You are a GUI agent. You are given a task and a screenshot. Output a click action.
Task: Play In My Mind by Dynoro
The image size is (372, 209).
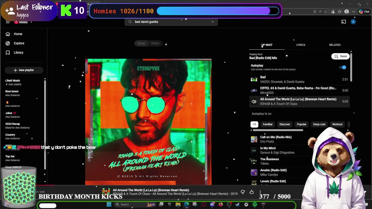(299, 150)
